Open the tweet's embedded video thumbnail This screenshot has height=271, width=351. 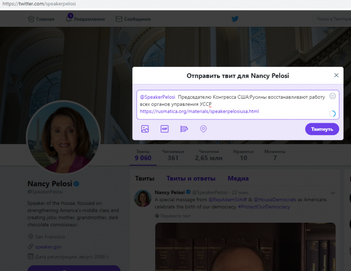pyautogui.click(x=245, y=246)
